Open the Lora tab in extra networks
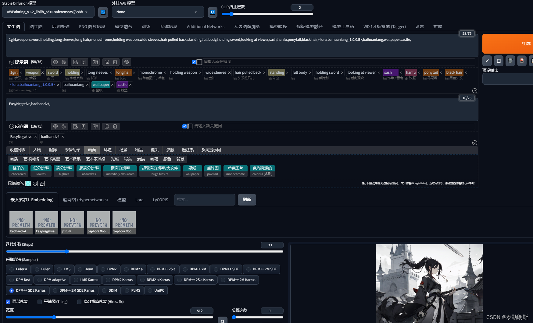 pyautogui.click(x=139, y=200)
